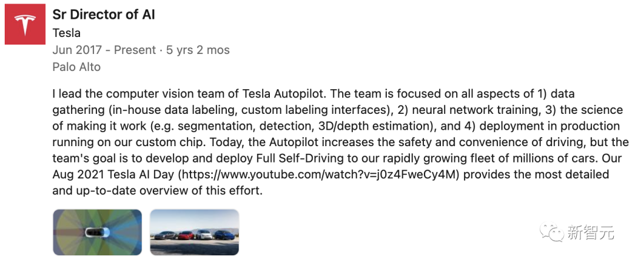
Task: Click the 新智元 watermark text
Action: click(x=590, y=232)
